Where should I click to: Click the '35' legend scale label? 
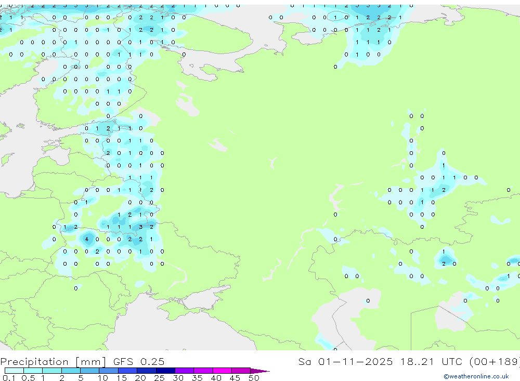pyautogui.click(x=197, y=378)
